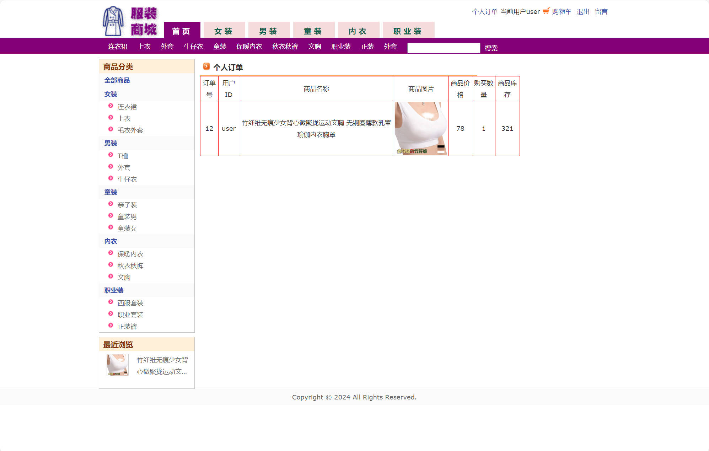This screenshot has width=709, height=451.
Task: Open the recently viewed product thumbnail
Action: pyautogui.click(x=117, y=365)
